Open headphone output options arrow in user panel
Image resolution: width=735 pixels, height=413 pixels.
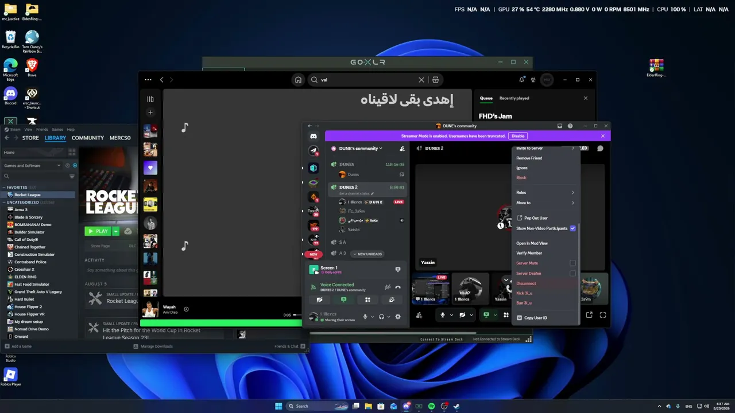(x=389, y=316)
